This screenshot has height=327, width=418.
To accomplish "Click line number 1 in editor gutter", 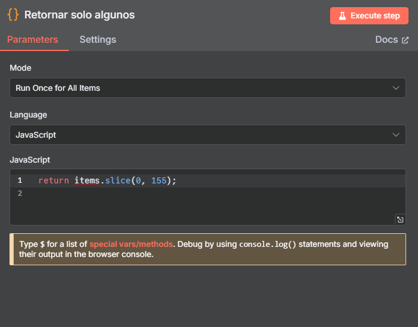I will [20, 180].
